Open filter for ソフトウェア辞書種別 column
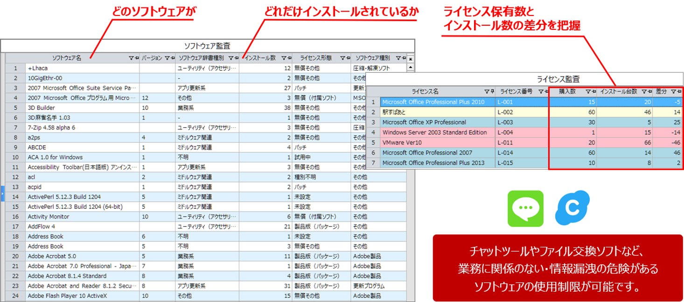This screenshot has height=302, width=684. click(230, 58)
